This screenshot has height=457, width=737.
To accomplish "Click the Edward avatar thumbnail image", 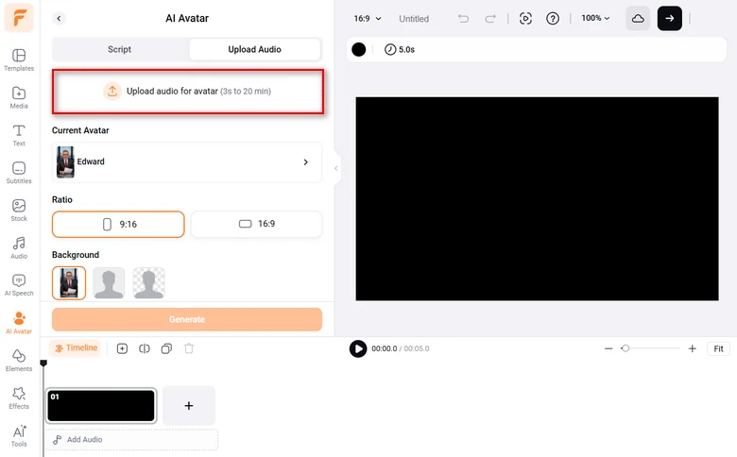I will pyautogui.click(x=65, y=162).
